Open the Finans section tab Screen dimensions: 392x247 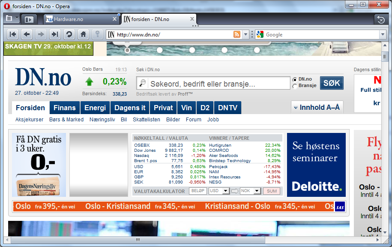pos(65,108)
